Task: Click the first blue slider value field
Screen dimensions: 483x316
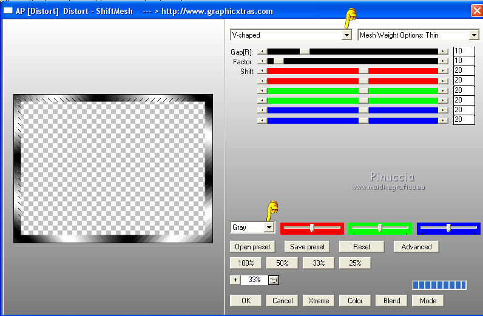Action: pos(464,110)
